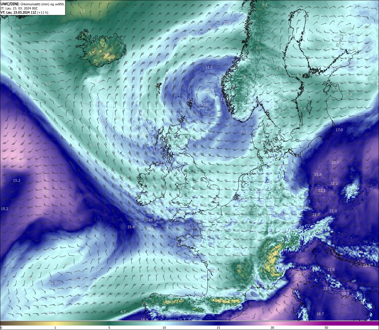Click the 'UWC/DINI: Úrkomumætti (mm) og uv850.' title line
The image size is (379, 330).
pos(33,4)
